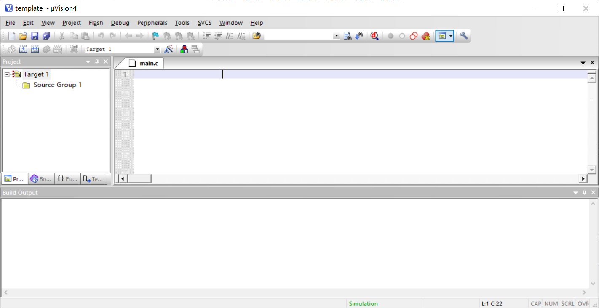Click the Redo arrow icon
Screen dimensions: 599x308
click(x=112, y=36)
